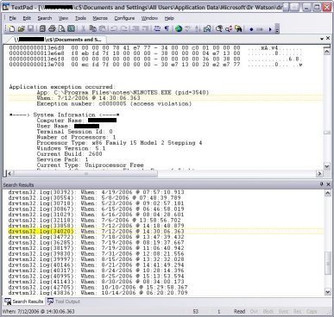334x317 pixels.
Task: Click the Sort icon in toolbar
Action: [198, 28]
